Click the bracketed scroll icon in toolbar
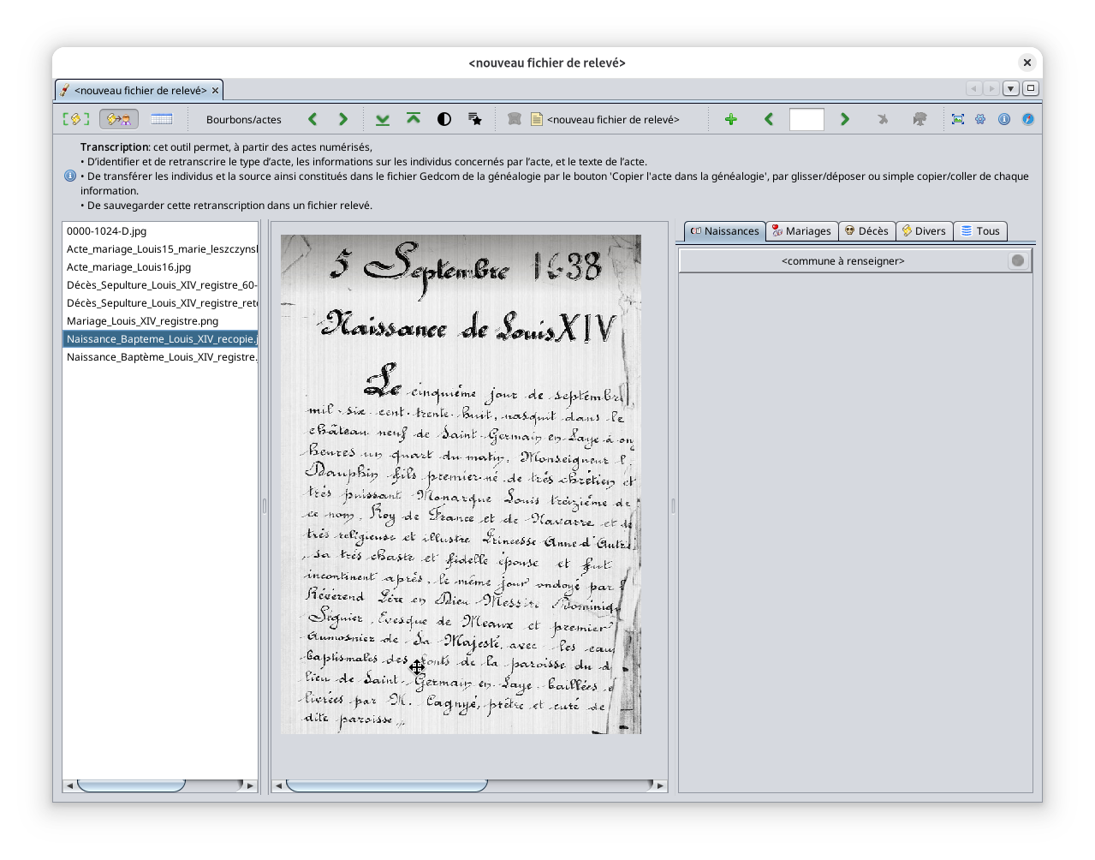Image resolution: width=1095 pixels, height=860 pixels. 76,119
